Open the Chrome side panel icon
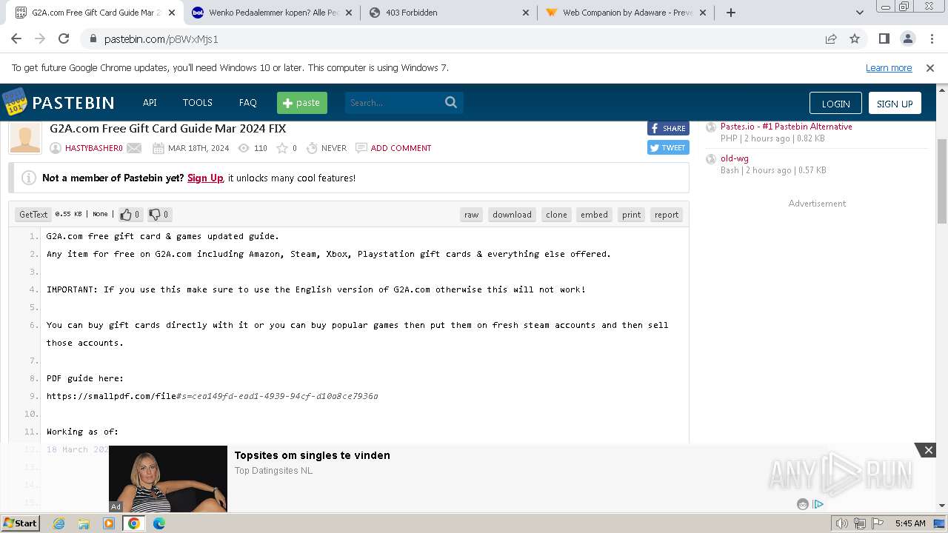The width and height of the screenshot is (948, 533). coord(884,38)
